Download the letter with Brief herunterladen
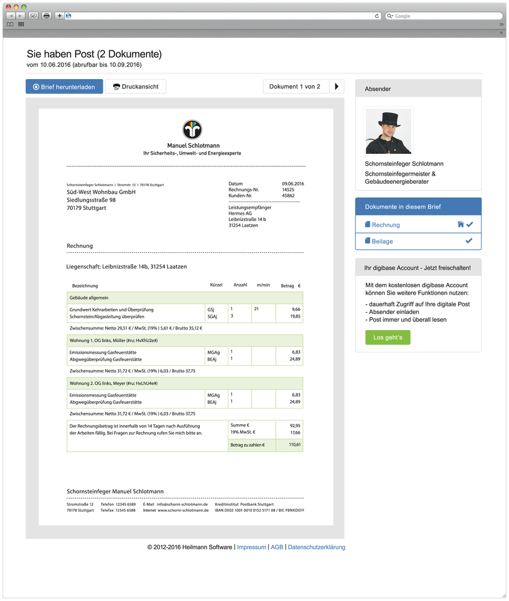The height and width of the screenshot is (601, 509). point(64,87)
